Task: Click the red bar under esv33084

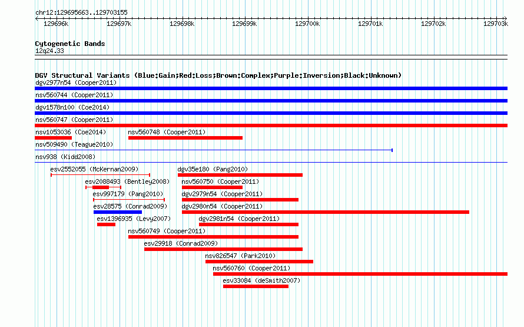Action: pyautogui.click(x=256, y=286)
